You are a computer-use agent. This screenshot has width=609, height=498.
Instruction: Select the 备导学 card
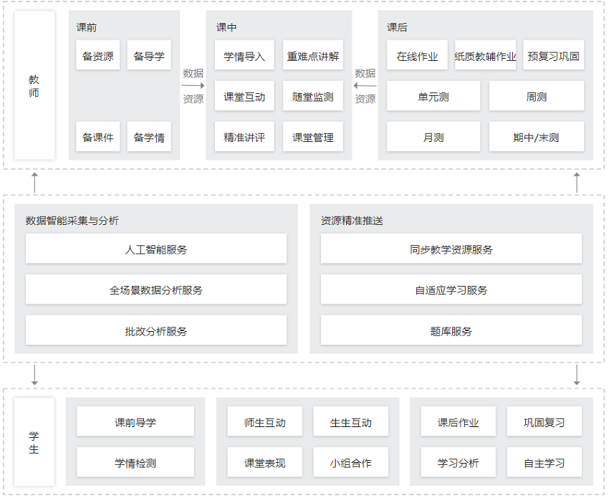pos(149,55)
